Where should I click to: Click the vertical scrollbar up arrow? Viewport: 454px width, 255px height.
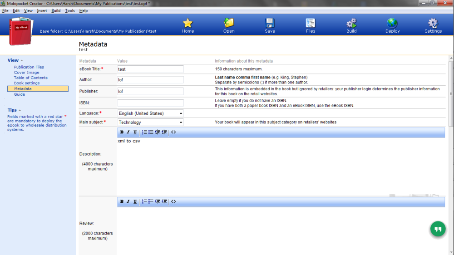click(451, 59)
